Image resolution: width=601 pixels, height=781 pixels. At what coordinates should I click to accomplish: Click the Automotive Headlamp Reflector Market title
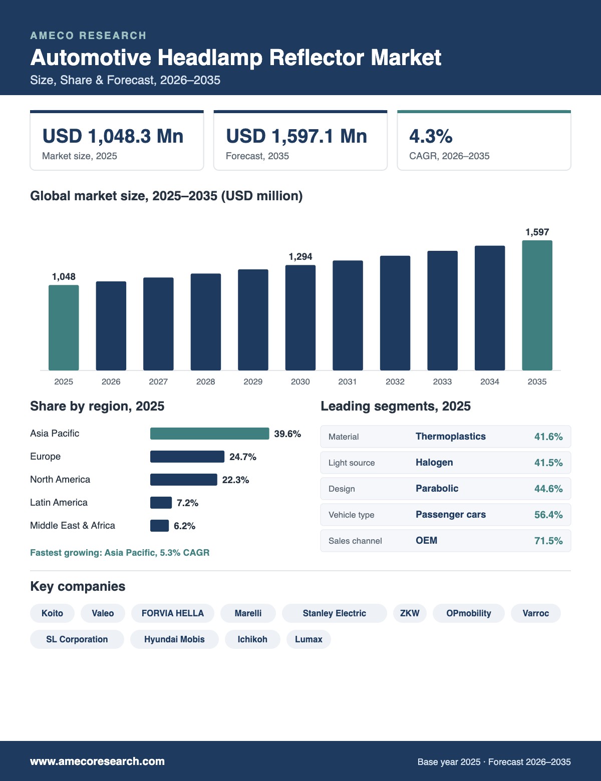236,58
